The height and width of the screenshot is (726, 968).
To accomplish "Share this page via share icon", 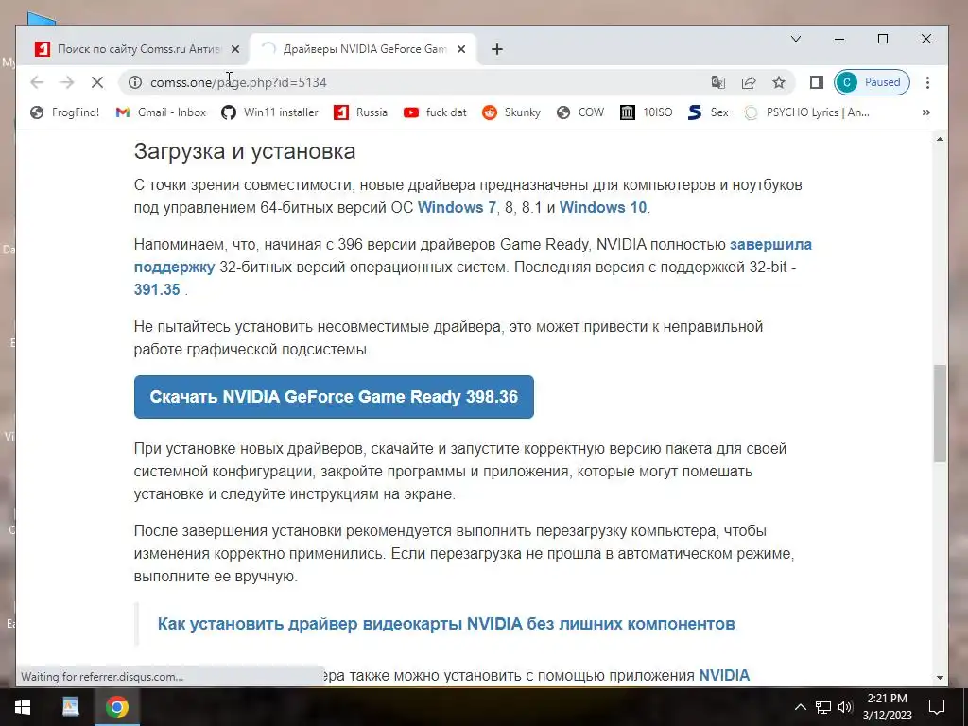I will point(749,82).
